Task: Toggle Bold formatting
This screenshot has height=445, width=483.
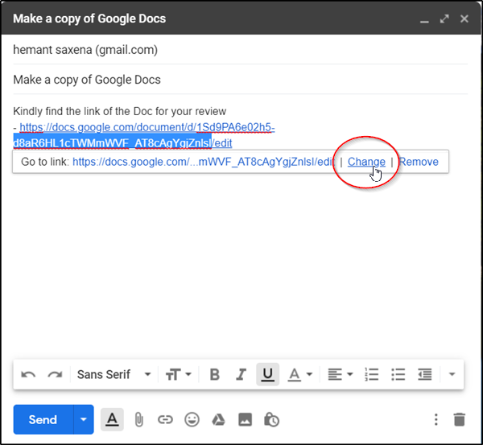Action: click(x=214, y=374)
